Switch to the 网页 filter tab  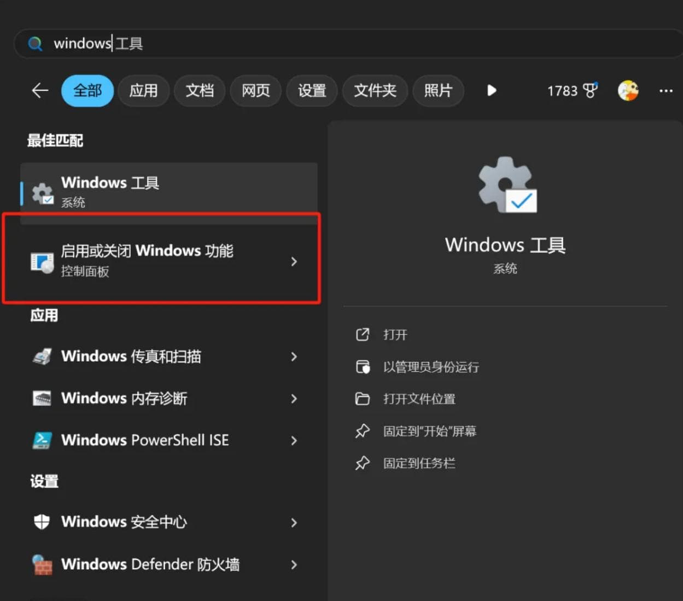256,91
